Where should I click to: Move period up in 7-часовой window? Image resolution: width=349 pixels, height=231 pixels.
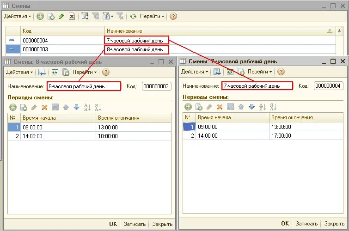point(241,107)
